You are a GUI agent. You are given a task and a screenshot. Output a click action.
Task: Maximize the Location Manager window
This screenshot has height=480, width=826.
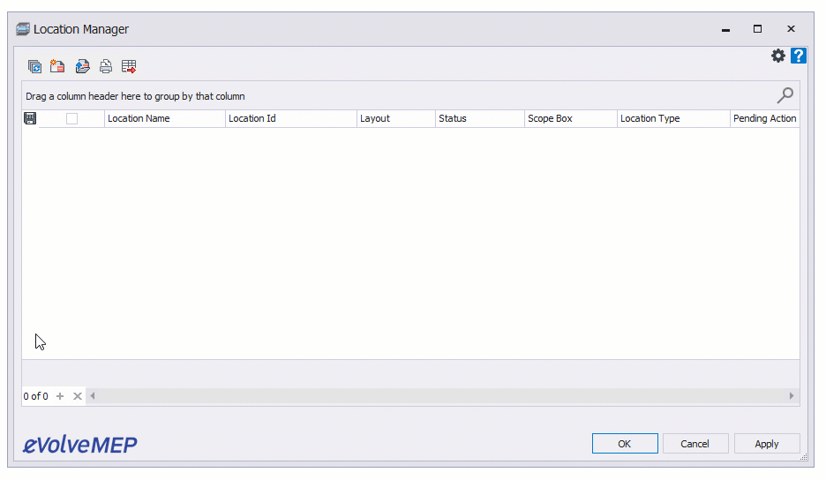click(x=757, y=29)
